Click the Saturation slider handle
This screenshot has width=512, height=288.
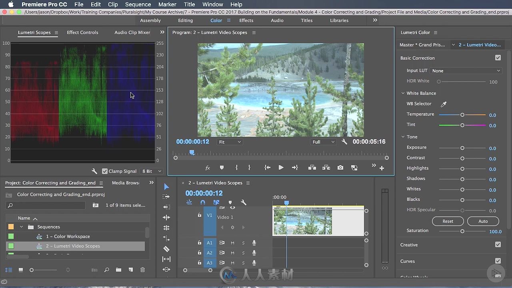click(462, 231)
